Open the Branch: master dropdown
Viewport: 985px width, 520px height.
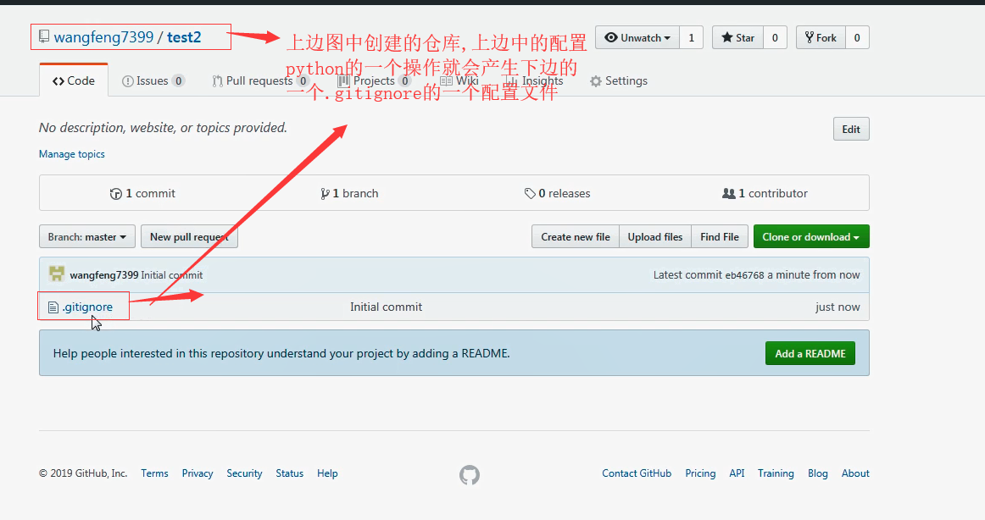pos(87,236)
